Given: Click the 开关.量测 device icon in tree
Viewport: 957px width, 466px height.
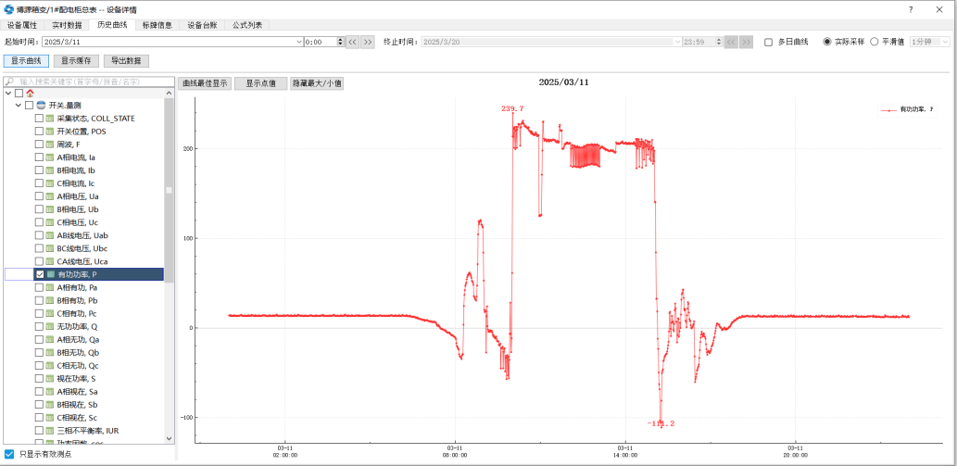Looking at the screenshot, I should [x=41, y=106].
